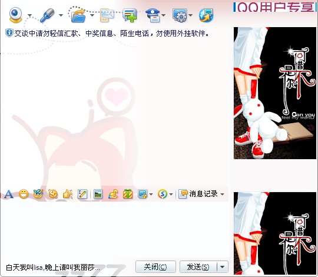The width and height of the screenshot is (318, 277).
Task: Open the send file folder icon
Action: (x=78, y=15)
